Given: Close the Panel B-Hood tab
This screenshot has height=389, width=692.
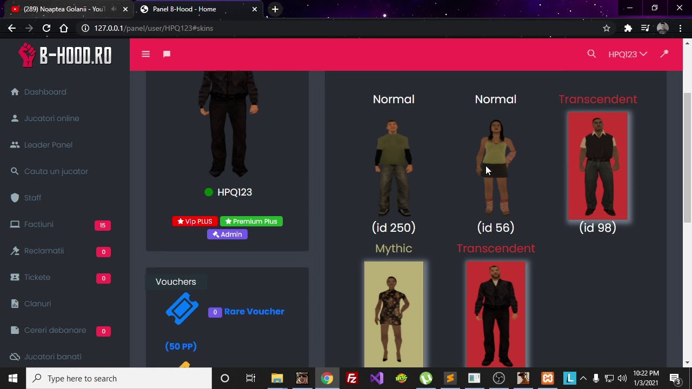Looking at the screenshot, I should click(255, 9).
